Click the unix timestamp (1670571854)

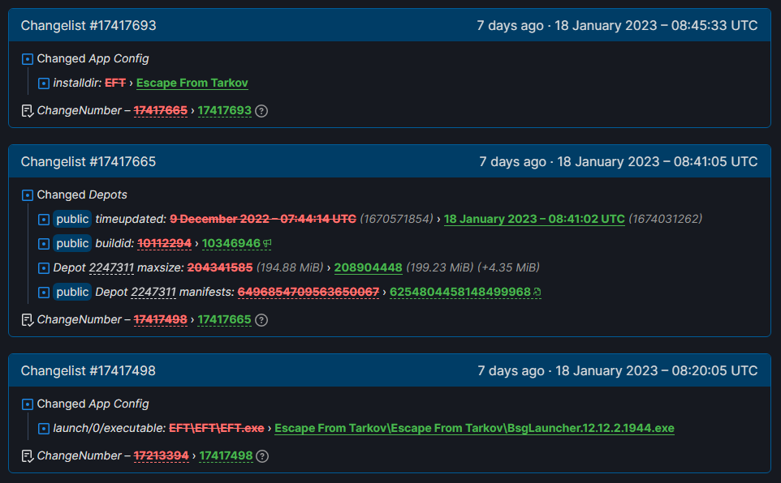point(397,219)
